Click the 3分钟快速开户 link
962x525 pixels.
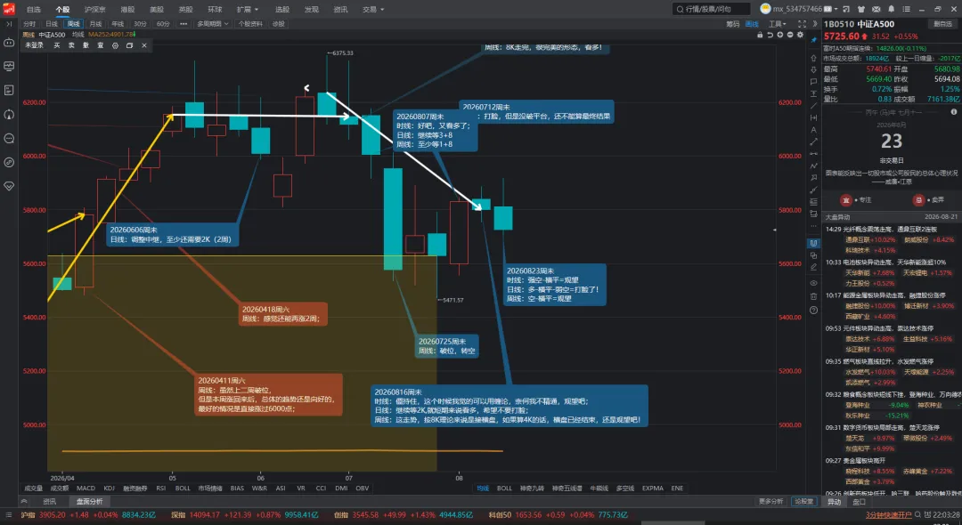[x=888, y=515]
